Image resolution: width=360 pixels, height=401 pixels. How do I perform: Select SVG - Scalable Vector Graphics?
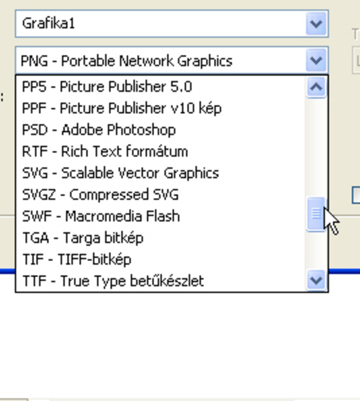click(121, 173)
